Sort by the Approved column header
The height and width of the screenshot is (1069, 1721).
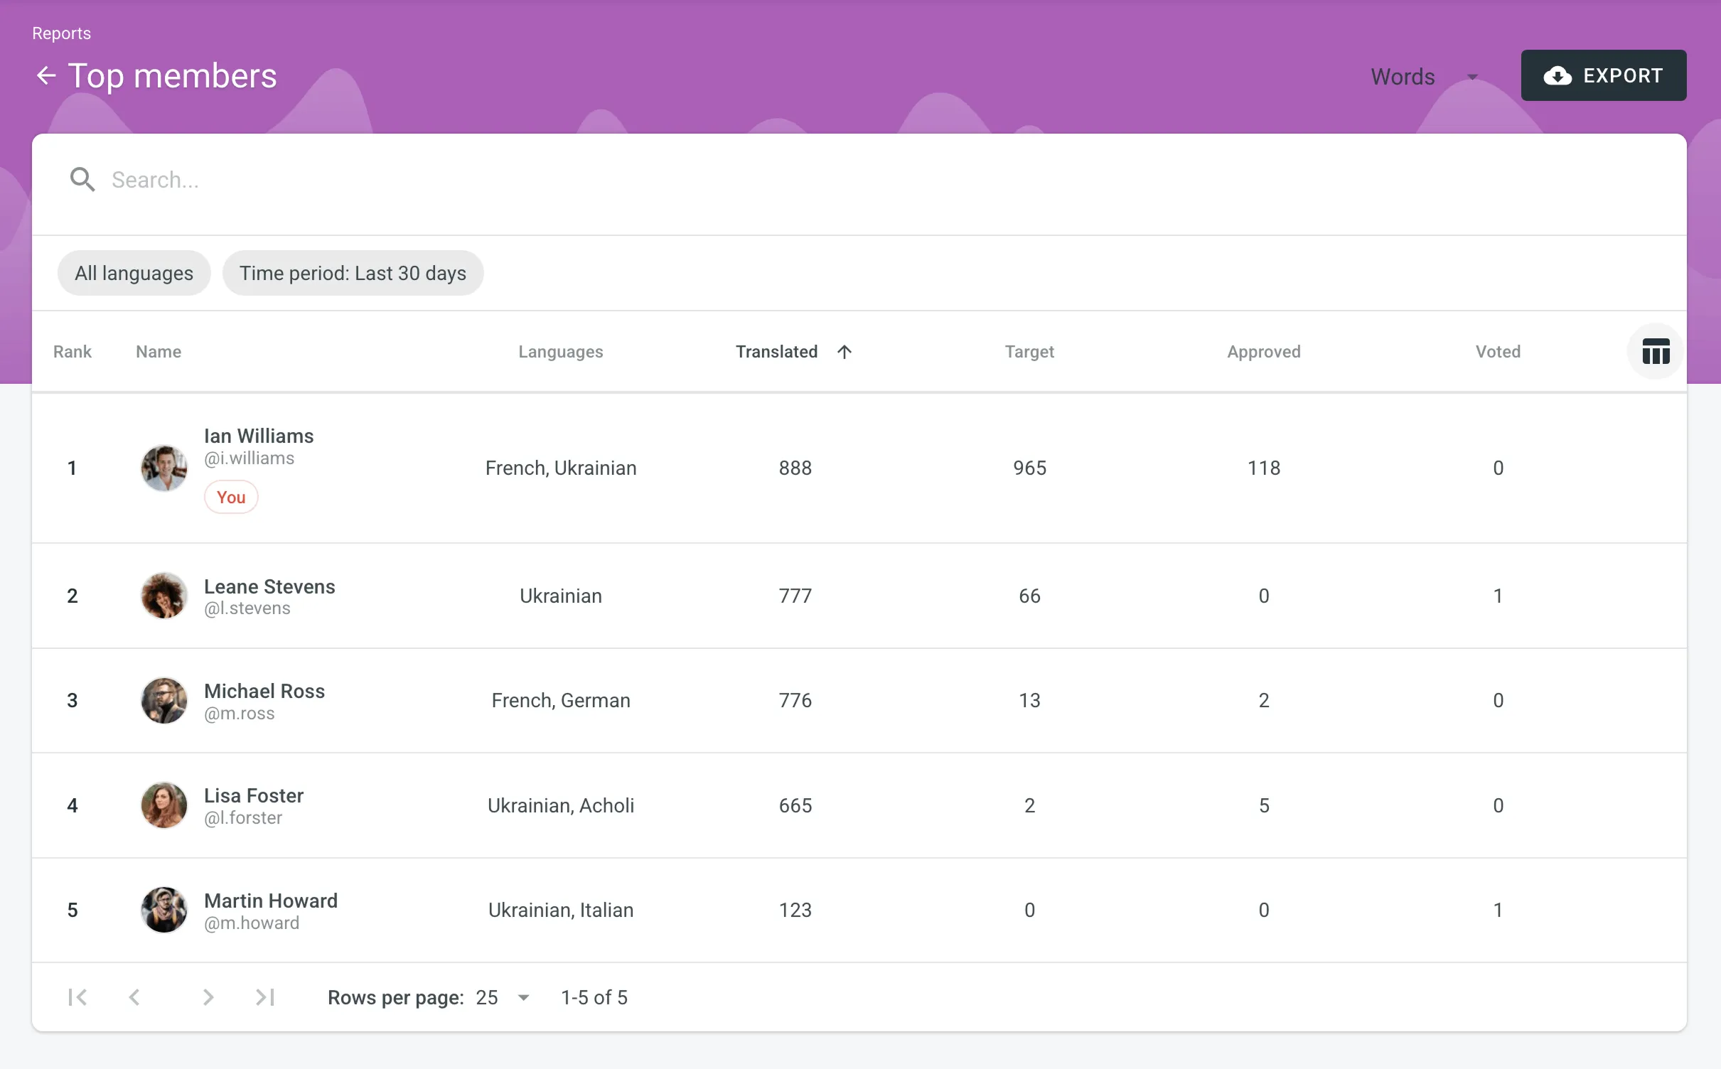coord(1263,352)
